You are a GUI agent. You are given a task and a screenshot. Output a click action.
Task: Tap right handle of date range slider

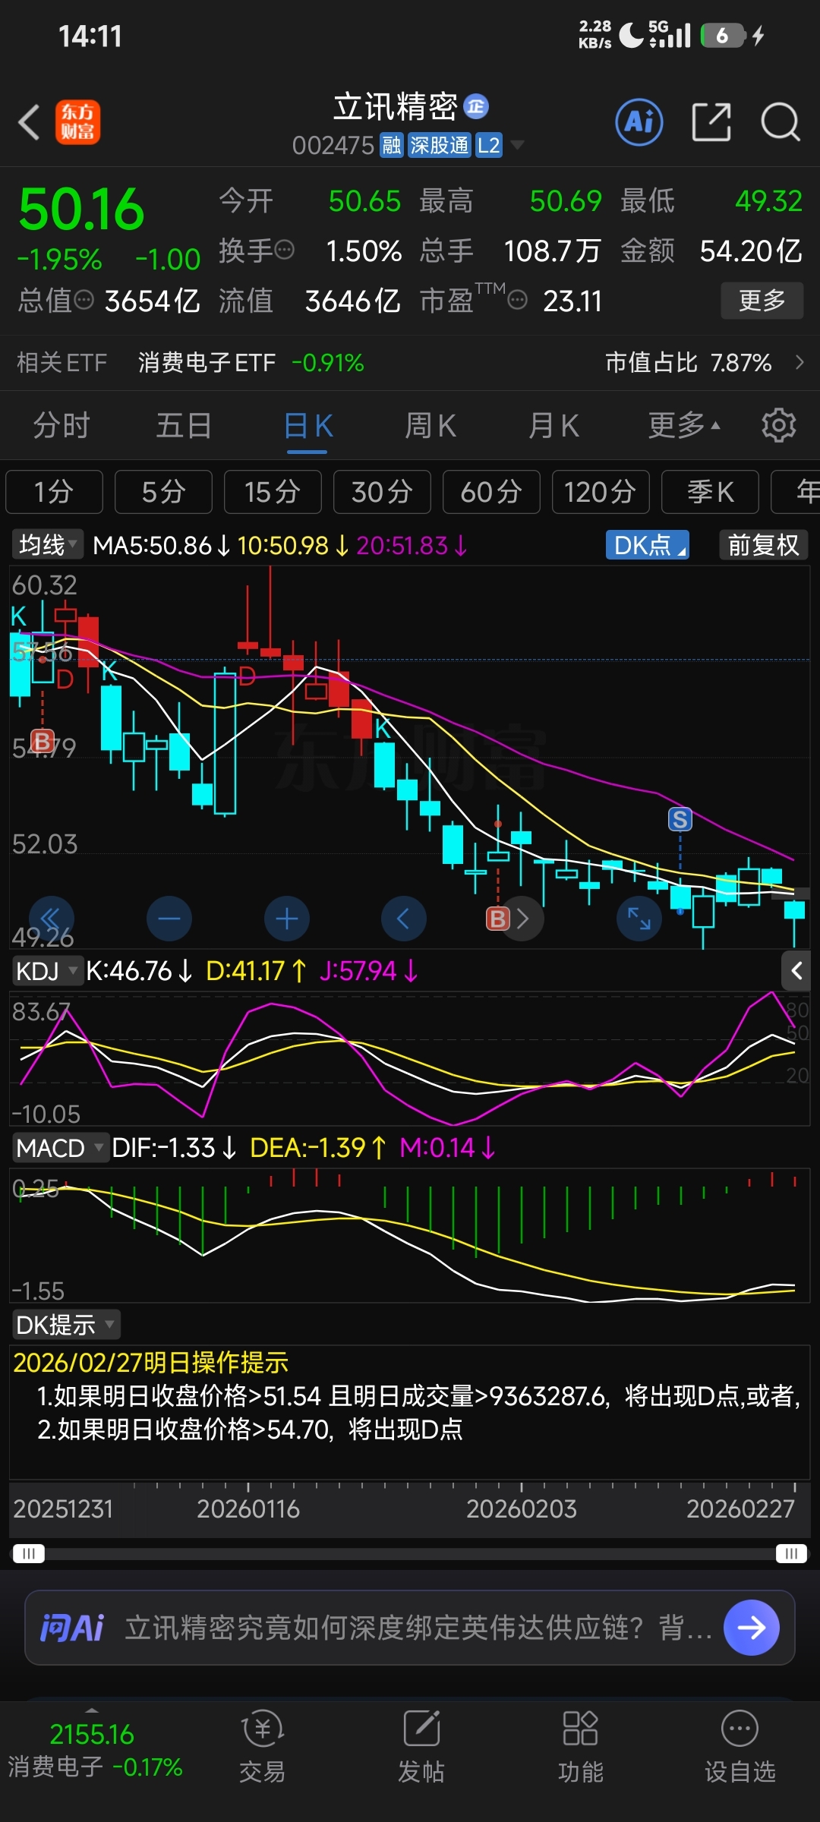791,1553
